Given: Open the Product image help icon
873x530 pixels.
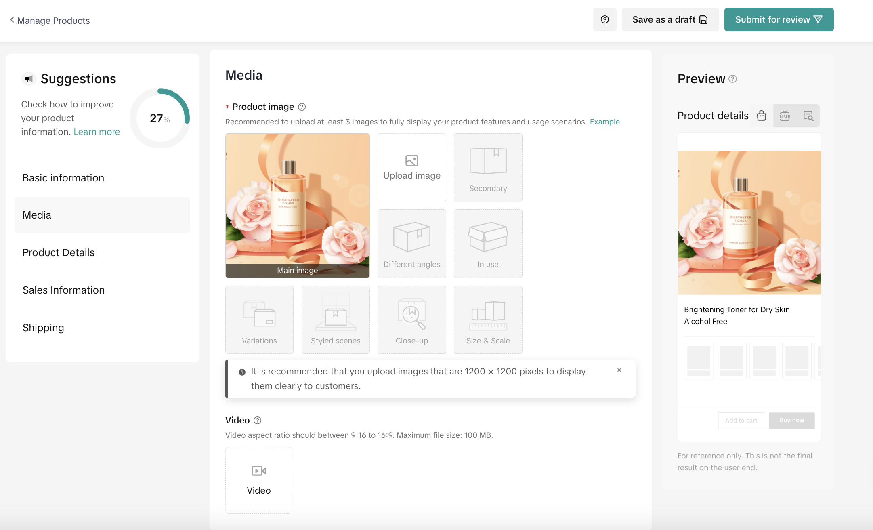Looking at the screenshot, I should pyautogui.click(x=301, y=107).
